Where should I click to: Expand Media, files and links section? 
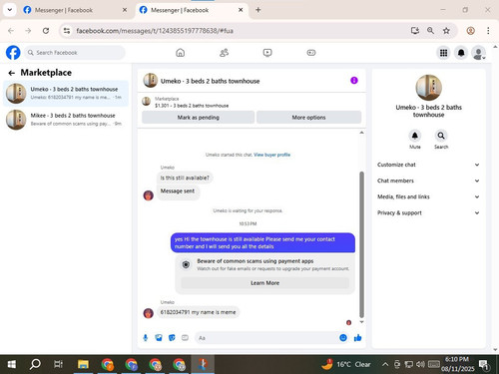tap(428, 196)
